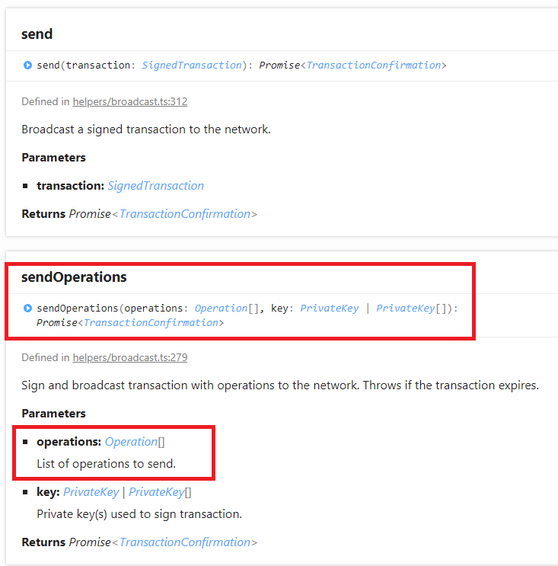558x566 pixels.
Task: Select the send heading
Action: 37,34
